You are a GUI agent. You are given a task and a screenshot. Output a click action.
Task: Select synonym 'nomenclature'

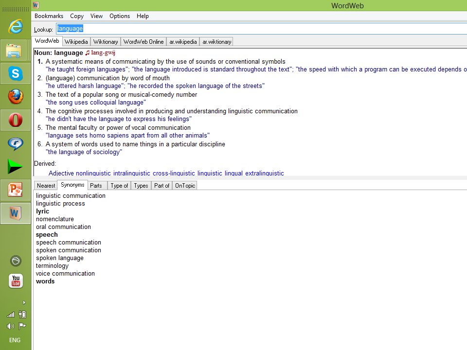tap(55, 219)
